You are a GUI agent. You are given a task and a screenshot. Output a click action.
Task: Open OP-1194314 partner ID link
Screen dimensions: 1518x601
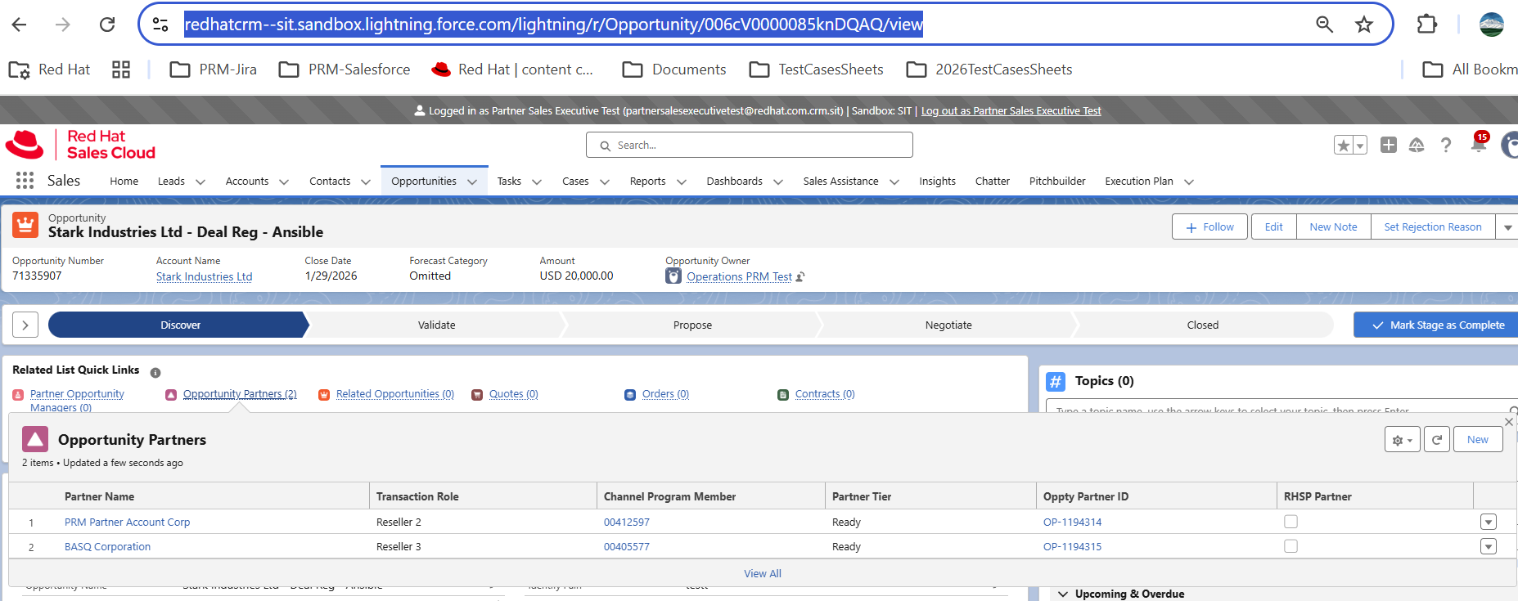[1072, 522]
